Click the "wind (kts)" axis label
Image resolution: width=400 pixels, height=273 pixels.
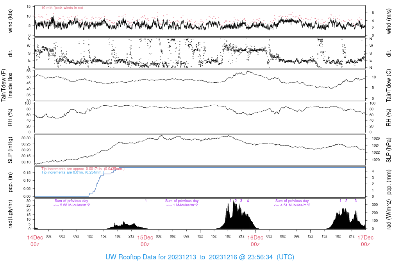point(11,21)
